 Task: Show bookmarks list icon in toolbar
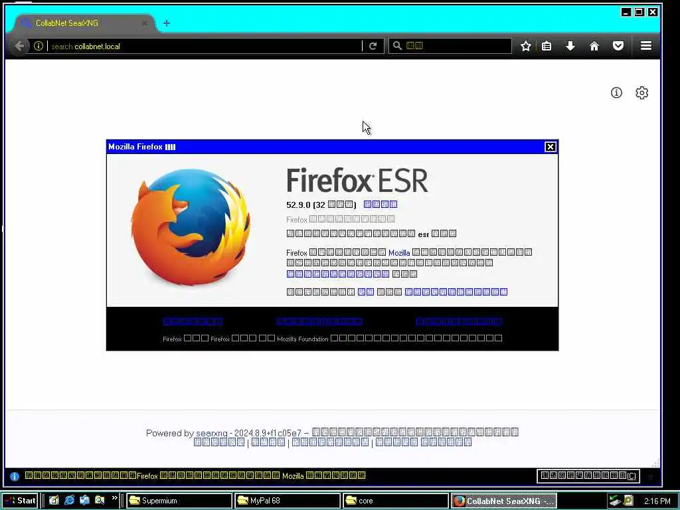tap(547, 46)
